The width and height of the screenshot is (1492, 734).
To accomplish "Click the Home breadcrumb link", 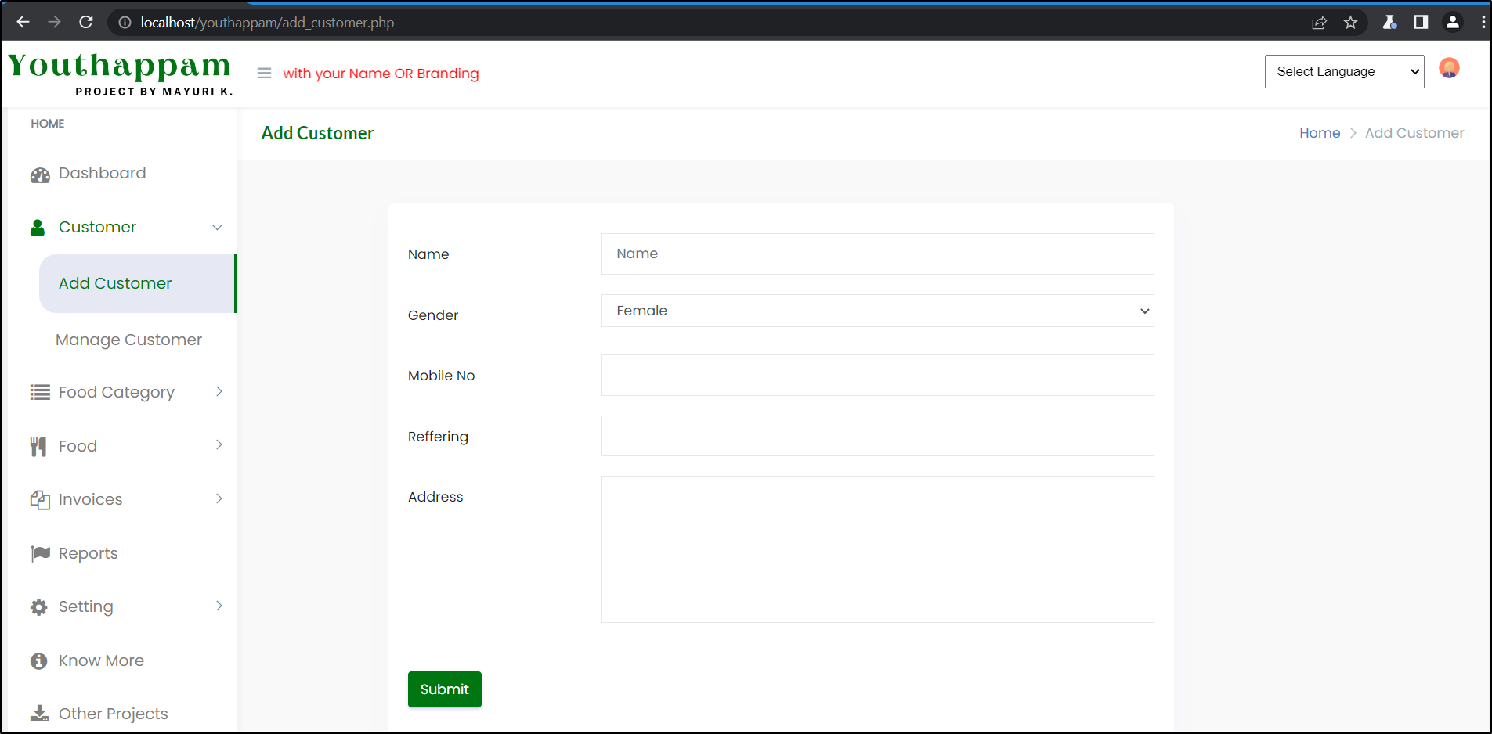I will point(1320,133).
